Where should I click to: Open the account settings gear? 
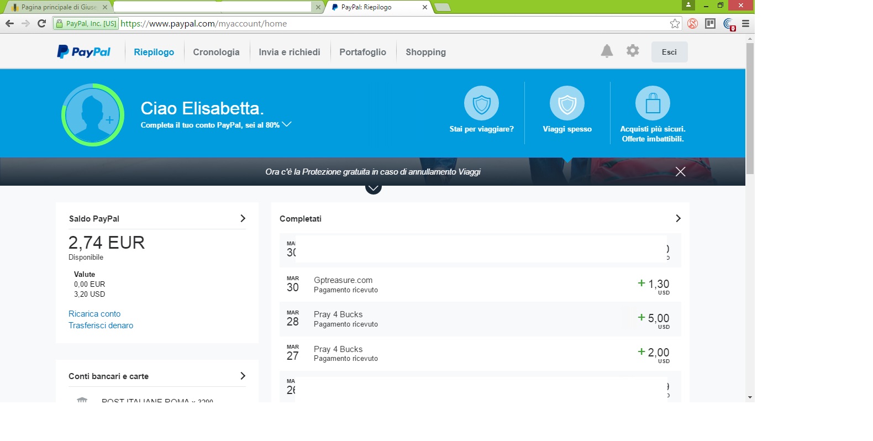tap(633, 51)
